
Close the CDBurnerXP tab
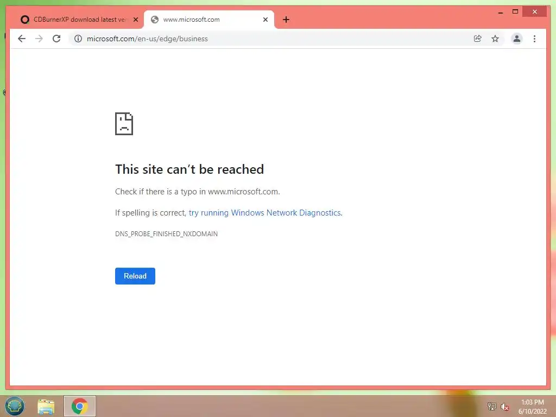pos(135,20)
